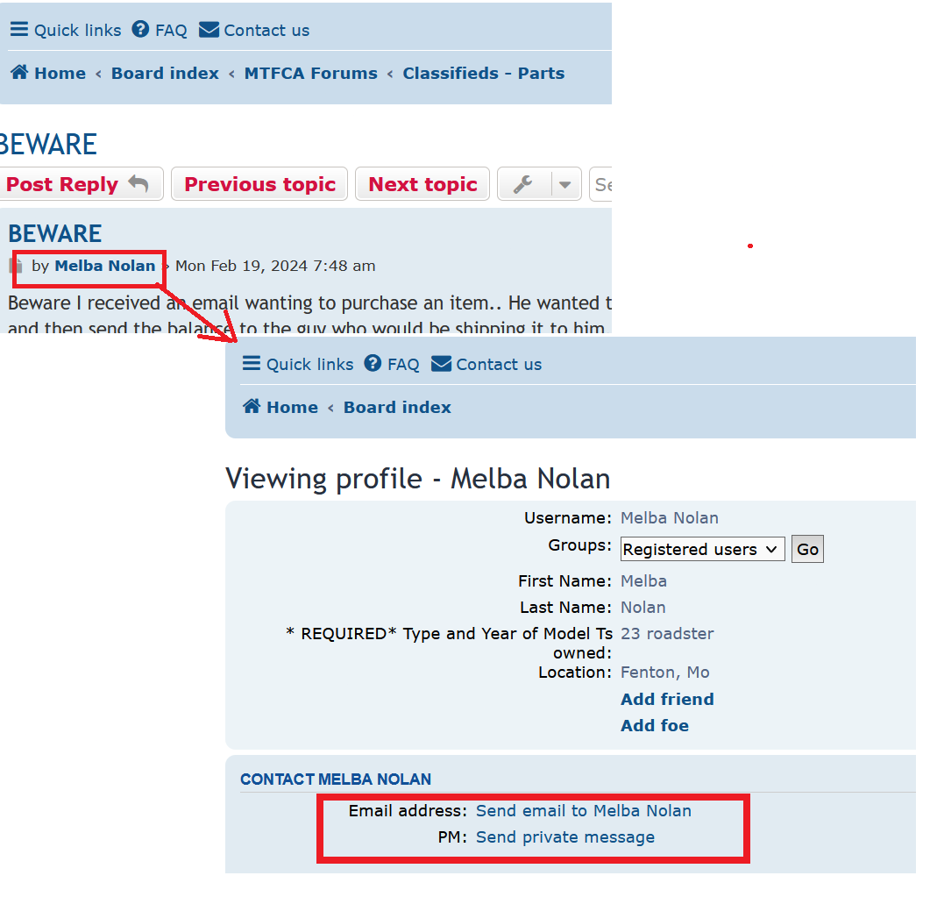Go to Previous topic
This screenshot has height=904, width=930.
(259, 184)
